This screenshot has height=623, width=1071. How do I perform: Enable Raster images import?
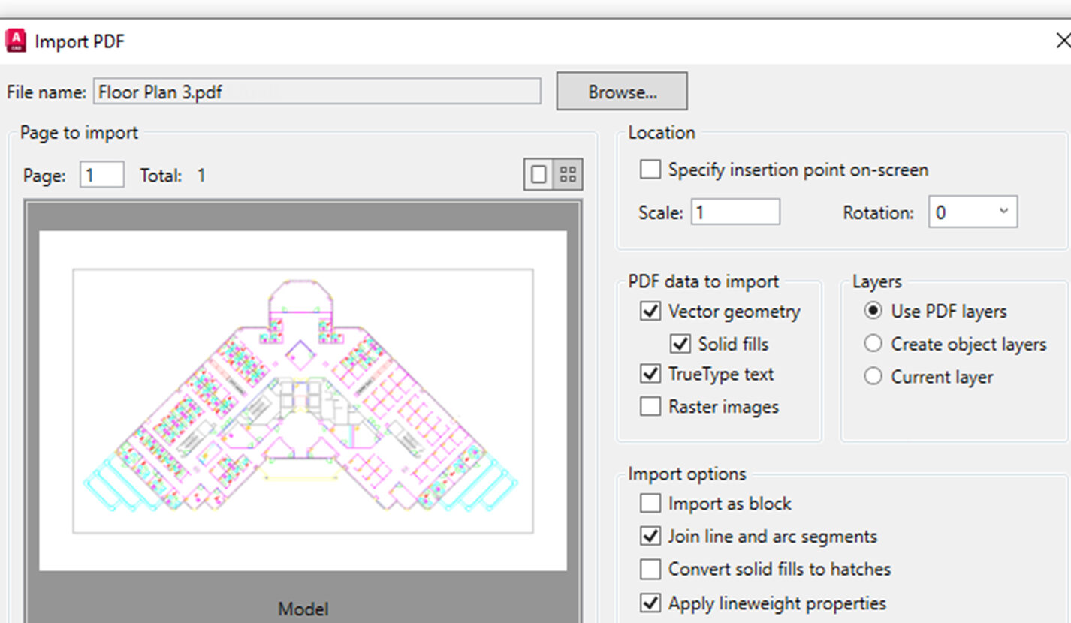click(x=650, y=407)
